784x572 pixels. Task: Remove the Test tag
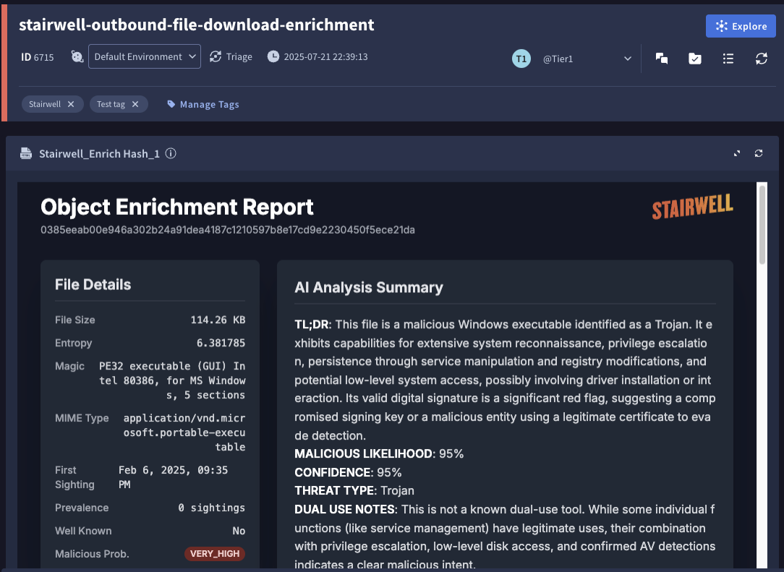[135, 104]
